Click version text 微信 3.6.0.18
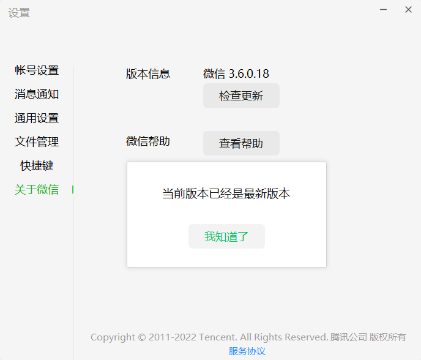 click(236, 73)
